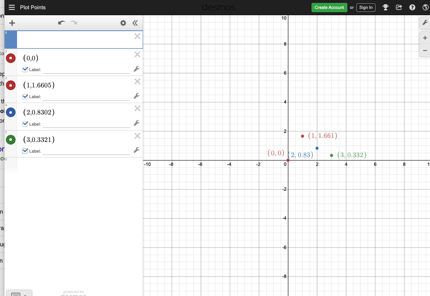Change language via the globe icon

(x=425, y=7)
